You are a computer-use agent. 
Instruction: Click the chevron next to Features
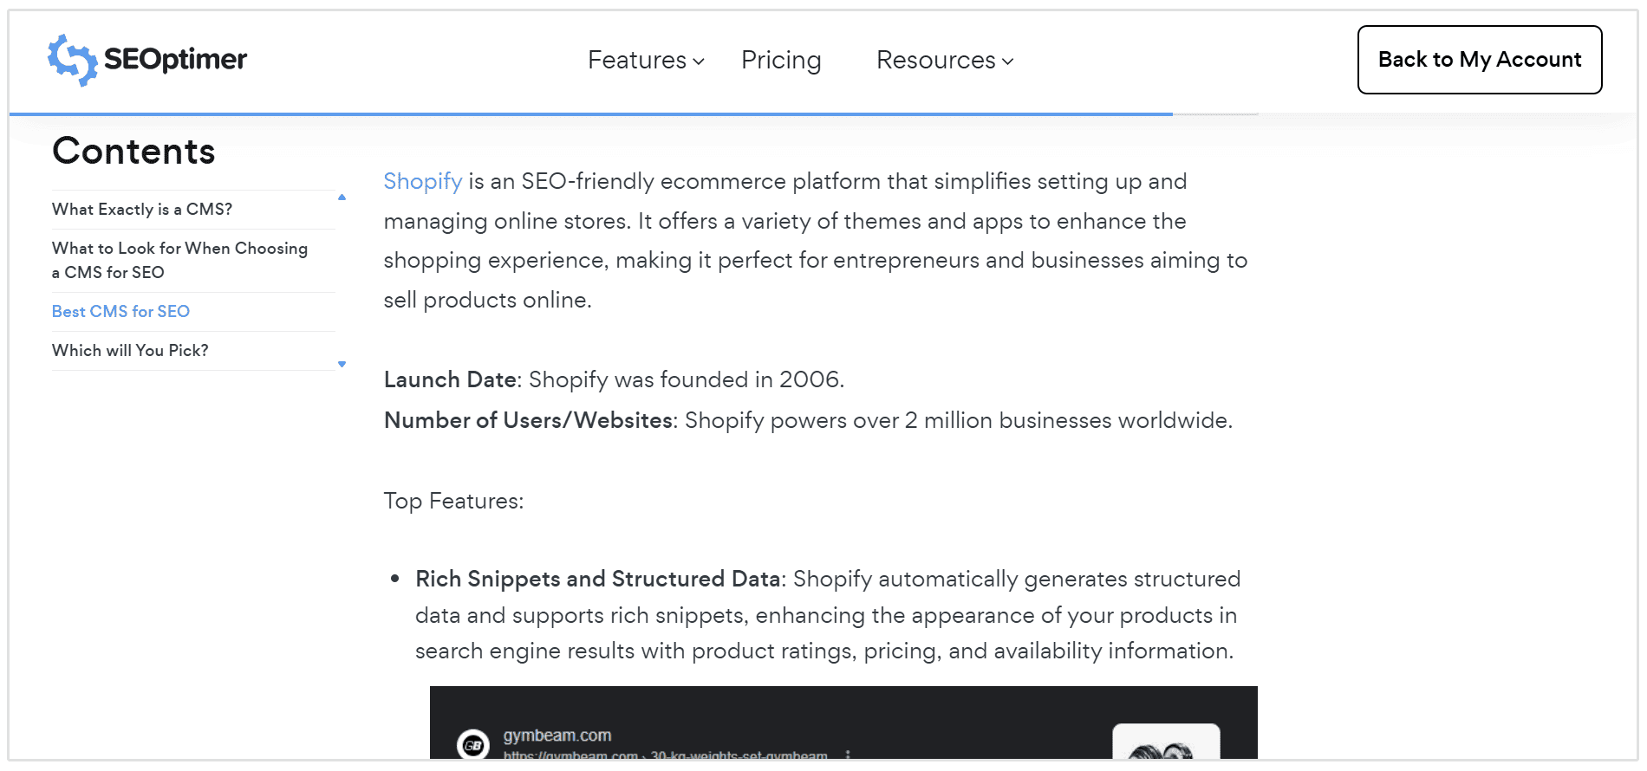[698, 62]
